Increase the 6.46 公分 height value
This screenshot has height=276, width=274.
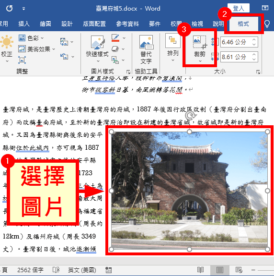(254, 40)
